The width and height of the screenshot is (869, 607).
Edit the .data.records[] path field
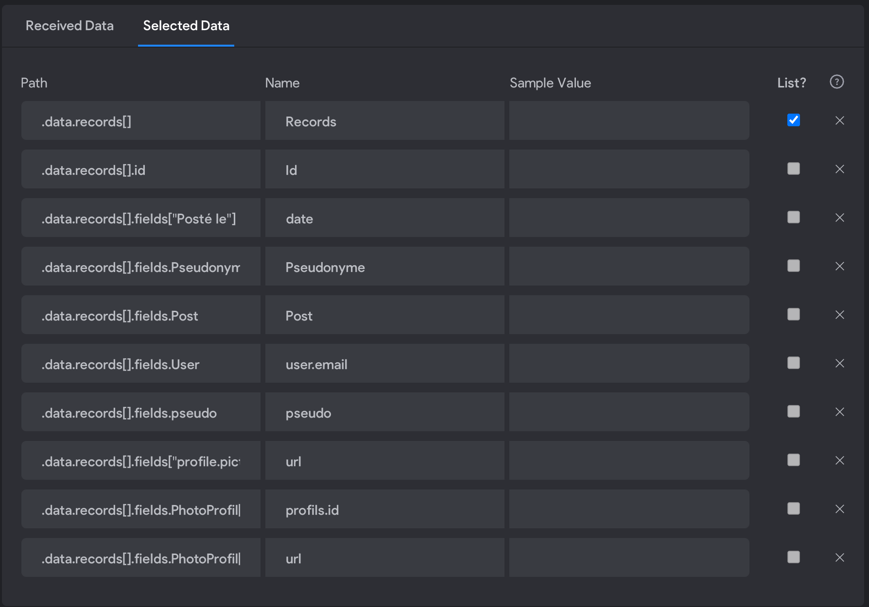[141, 120]
